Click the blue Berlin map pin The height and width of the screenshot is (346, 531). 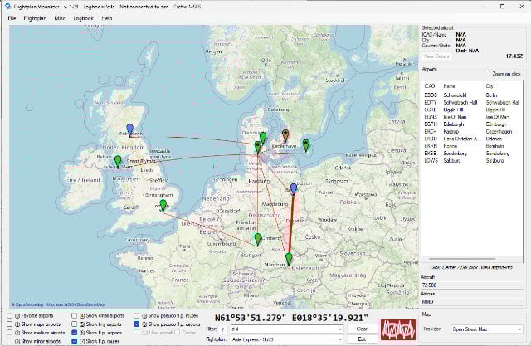click(x=294, y=188)
